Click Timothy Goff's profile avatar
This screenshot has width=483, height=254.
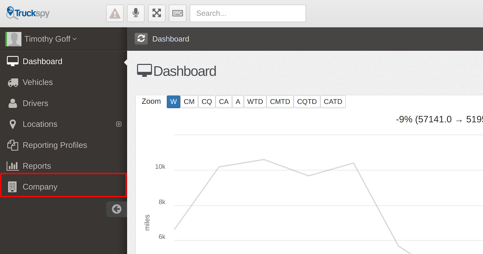[x=14, y=39]
